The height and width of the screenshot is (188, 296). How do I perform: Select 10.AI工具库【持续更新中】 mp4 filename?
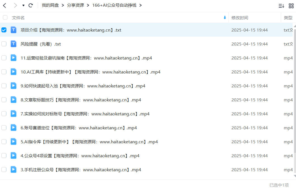[x=91, y=72]
